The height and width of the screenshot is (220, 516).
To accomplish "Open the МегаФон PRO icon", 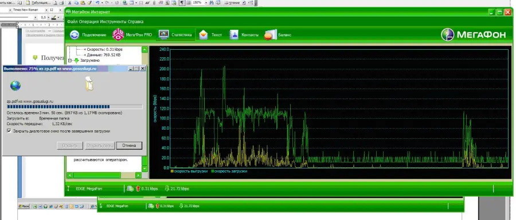I will pos(118,35).
